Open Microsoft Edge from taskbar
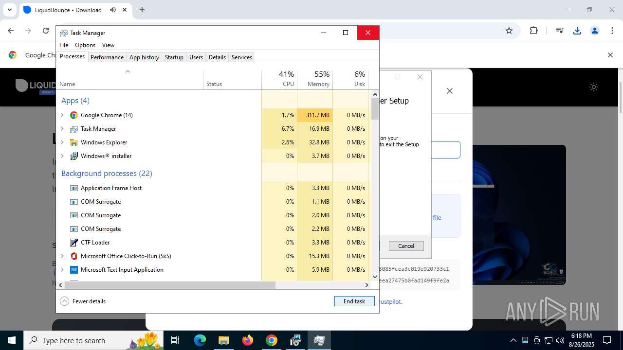623x350 pixels. (x=200, y=340)
